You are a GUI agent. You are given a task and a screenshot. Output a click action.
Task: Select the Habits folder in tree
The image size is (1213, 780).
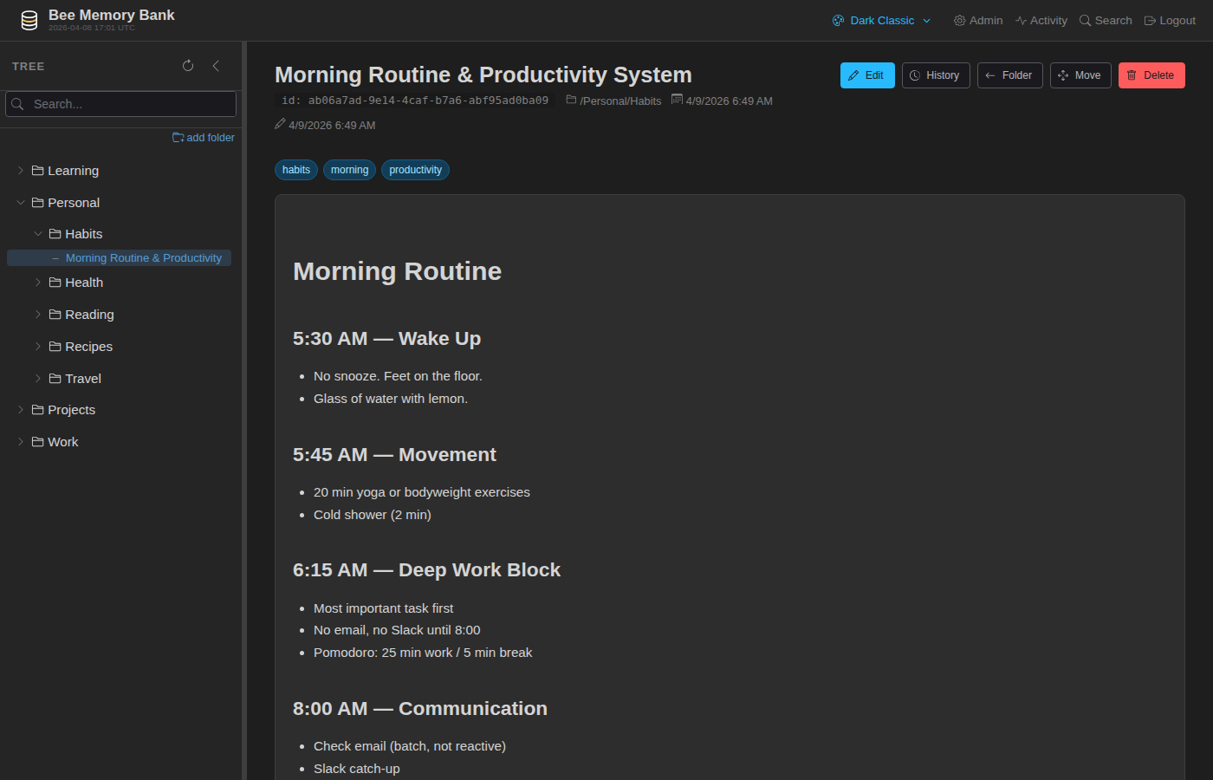point(76,234)
